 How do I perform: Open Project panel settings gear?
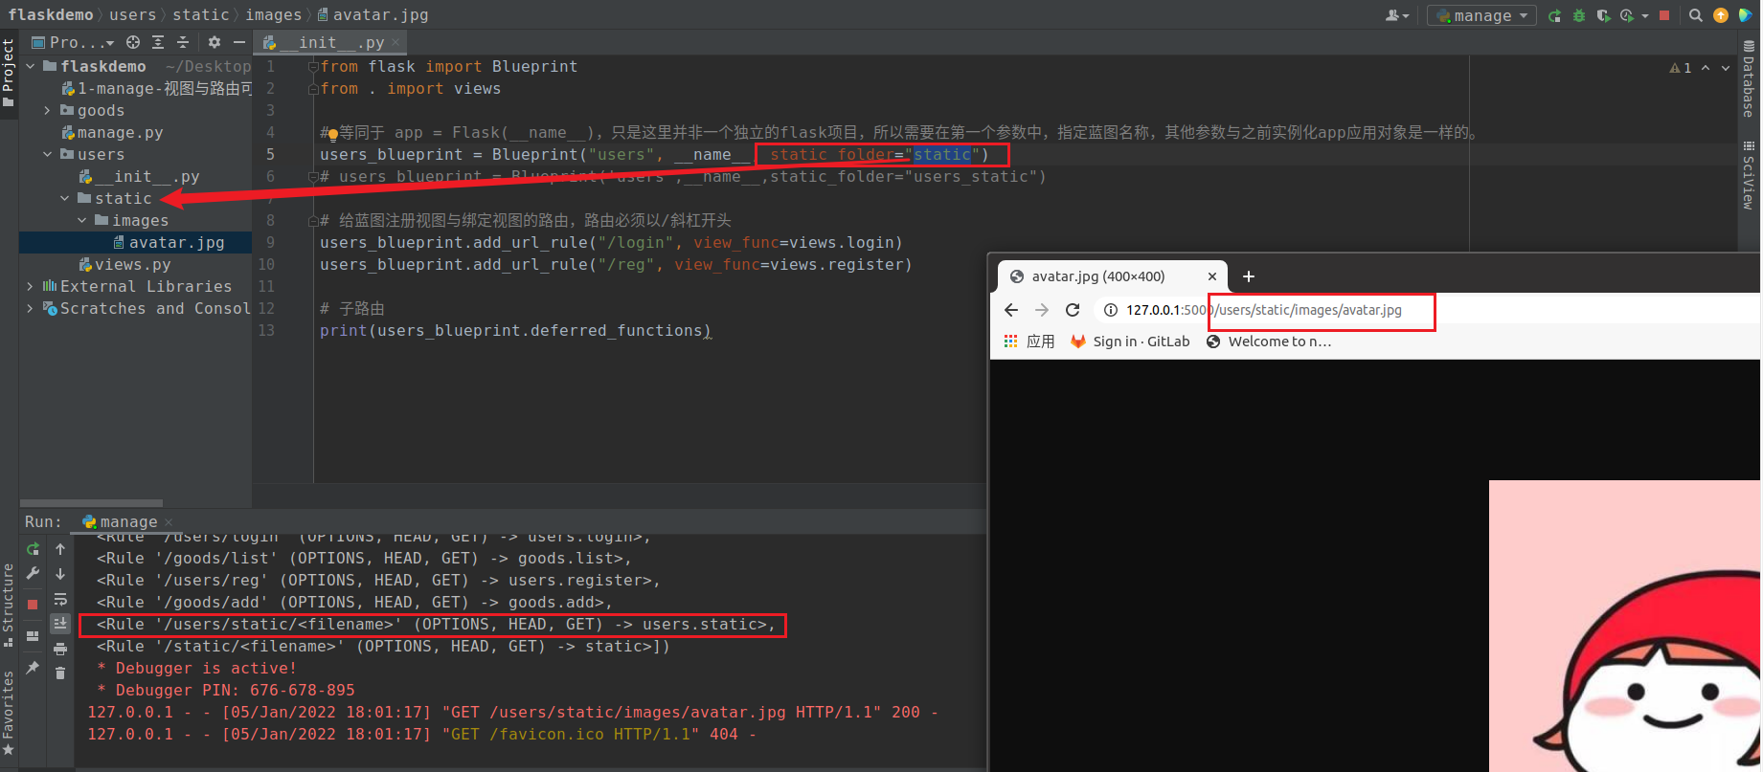pos(215,42)
